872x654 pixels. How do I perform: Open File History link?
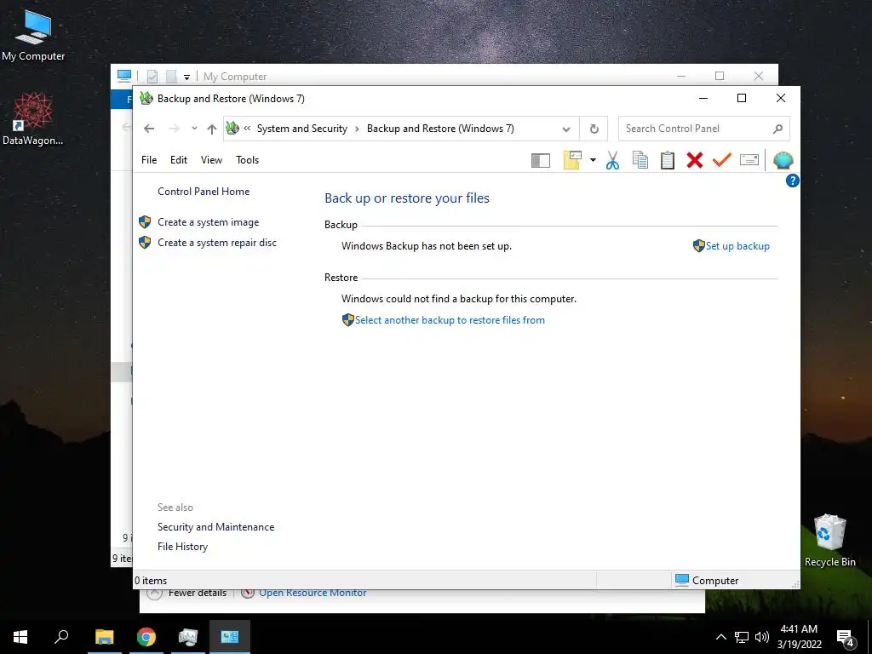pyautogui.click(x=182, y=547)
